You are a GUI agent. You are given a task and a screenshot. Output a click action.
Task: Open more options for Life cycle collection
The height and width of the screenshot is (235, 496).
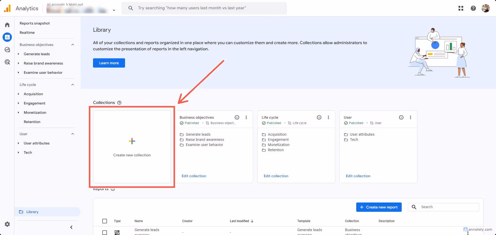pyautogui.click(x=328, y=117)
